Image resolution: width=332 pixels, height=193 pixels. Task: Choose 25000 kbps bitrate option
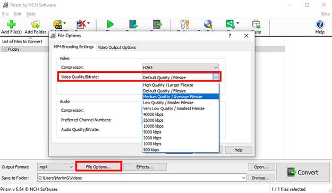click(x=181, y=120)
